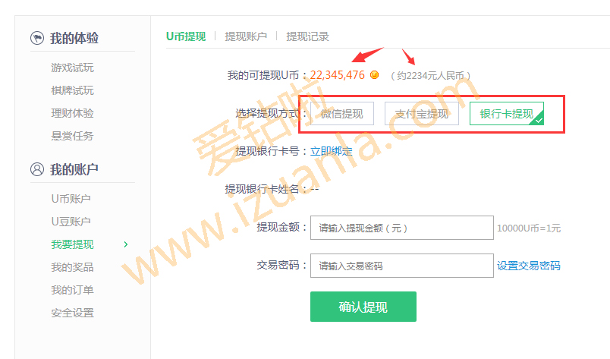Image resolution: width=610 pixels, height=359 pixels.
Task: Open 游戏试玩 in the sidebar
Action: [72, 68]
